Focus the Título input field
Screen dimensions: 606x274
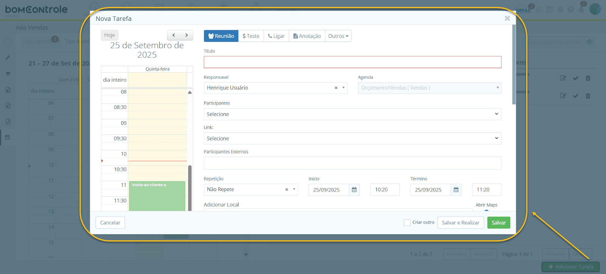[x=352, y=62]
